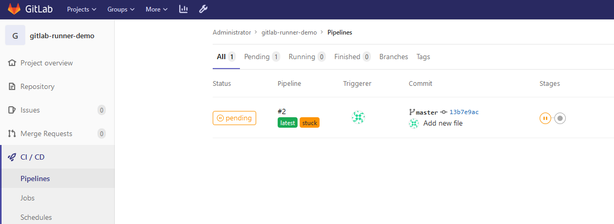Viewport: 614px width, 224px height.
Task: Click Pipelines in the breadcrumb
Action: pyautogui.click(x=339, y=32)
